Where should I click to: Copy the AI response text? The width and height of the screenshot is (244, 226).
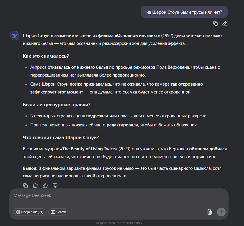(25, 186)
